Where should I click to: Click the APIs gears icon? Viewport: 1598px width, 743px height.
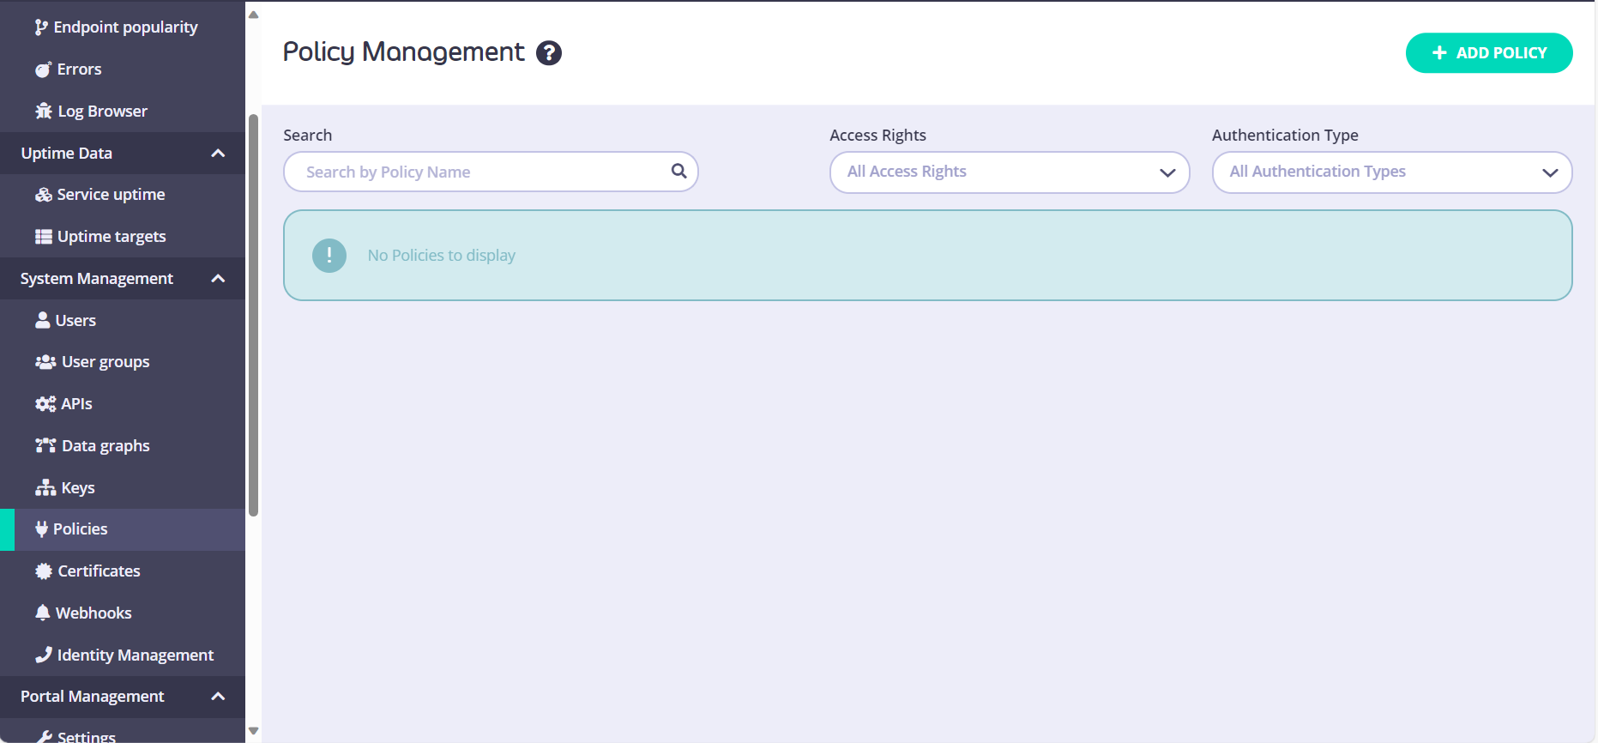tap(45, 404)
